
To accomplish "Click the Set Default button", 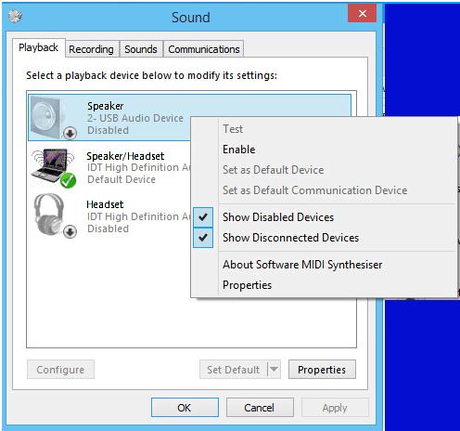I will [x=234, y=370].
